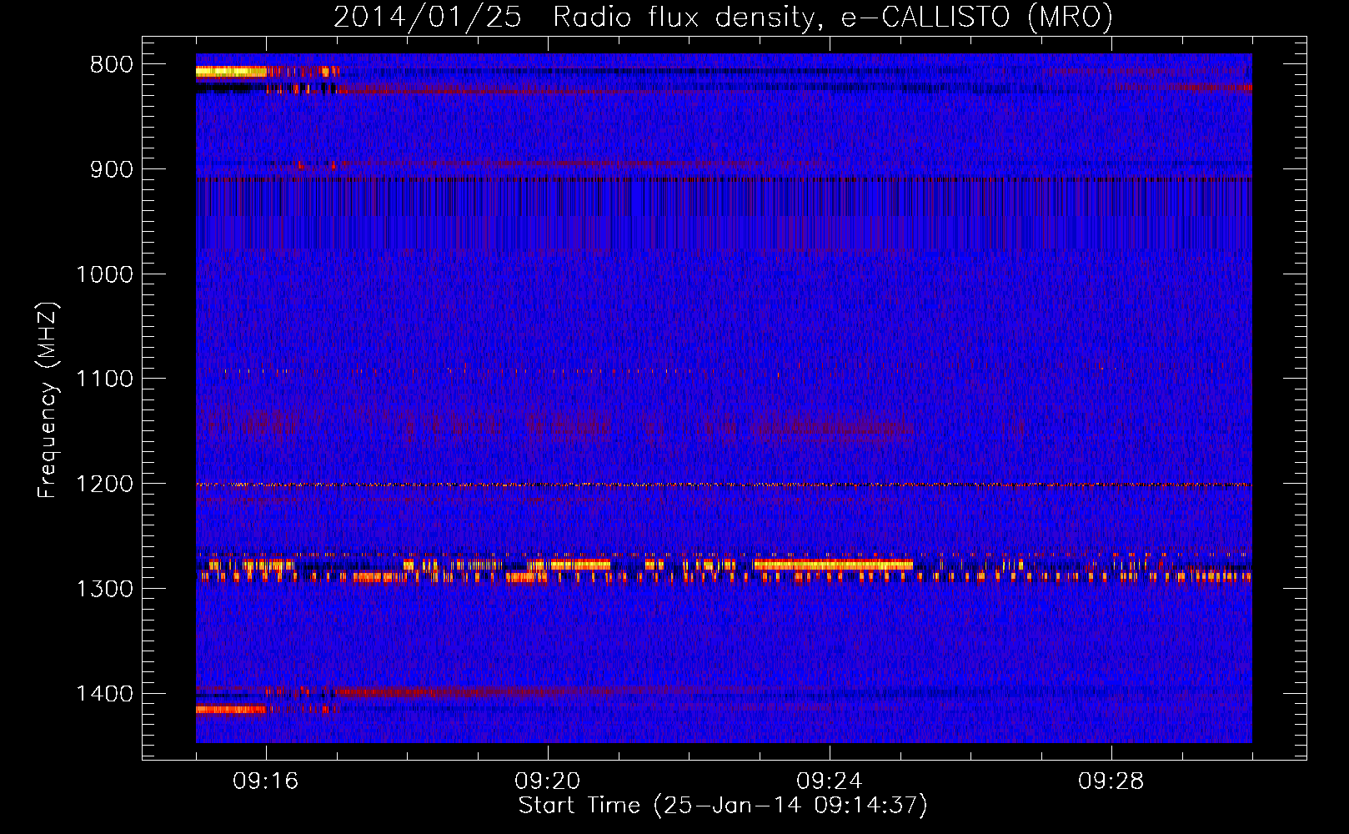Screen dimensions: 1349x834
Task: Click the long yellow burst near 09:24
Action: coord(833,565)
